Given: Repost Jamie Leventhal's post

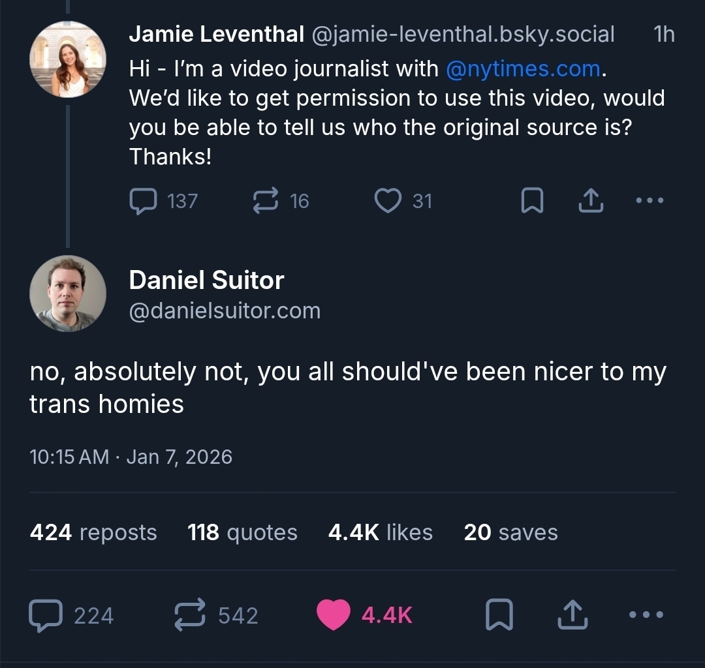Looking at the screenshot, I should click(x=266, y=201).
